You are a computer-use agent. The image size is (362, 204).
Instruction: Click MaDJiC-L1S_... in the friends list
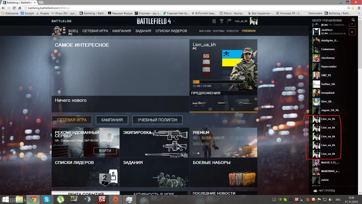click(x=330, y=163)
